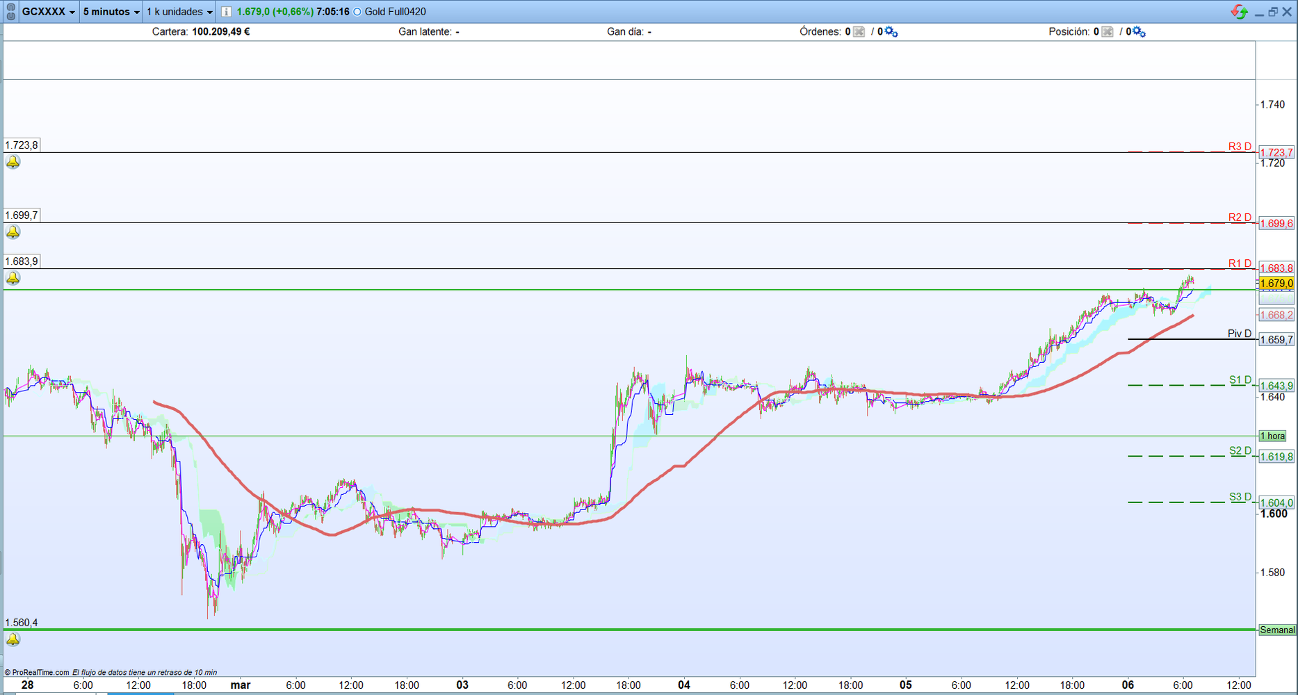
Task: Click the 1.679,0 (+0,66%) quote text
Action: click(x=275, y=12)
